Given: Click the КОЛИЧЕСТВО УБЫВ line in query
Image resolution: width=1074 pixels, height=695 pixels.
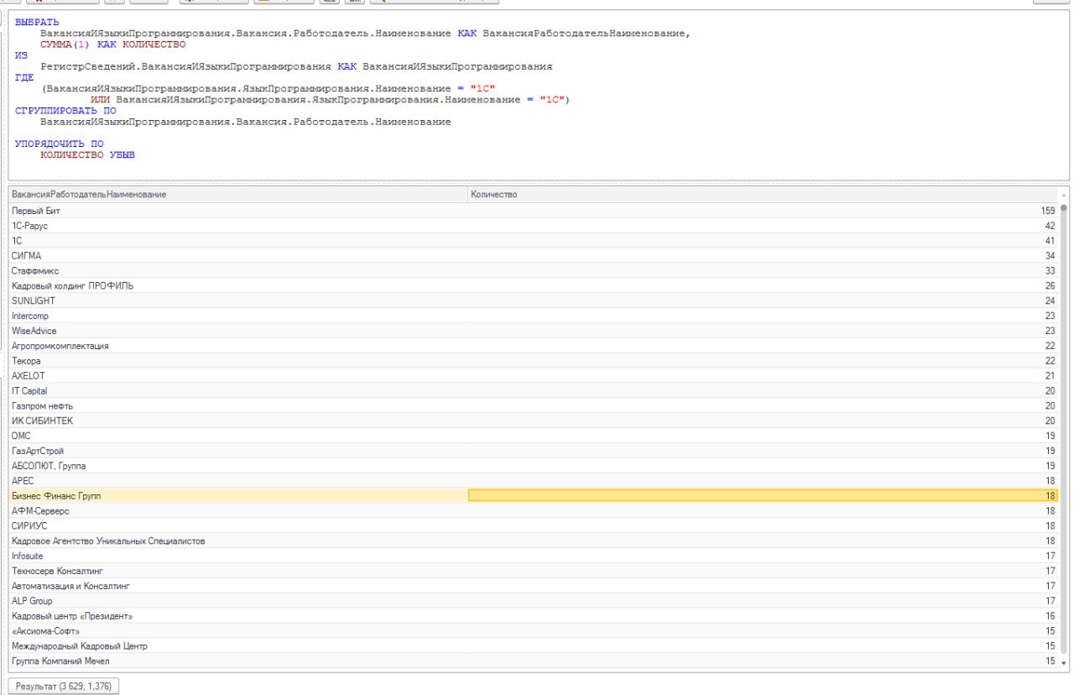Looking at the screenshot, I should click(x=87, y=154).
